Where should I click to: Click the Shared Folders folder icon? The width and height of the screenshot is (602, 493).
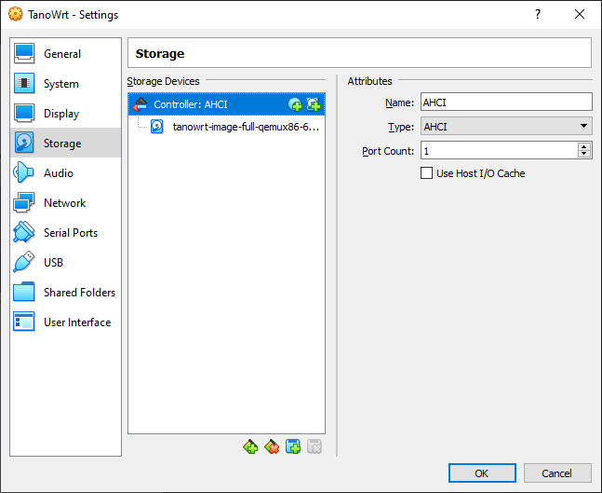(24, 292)
